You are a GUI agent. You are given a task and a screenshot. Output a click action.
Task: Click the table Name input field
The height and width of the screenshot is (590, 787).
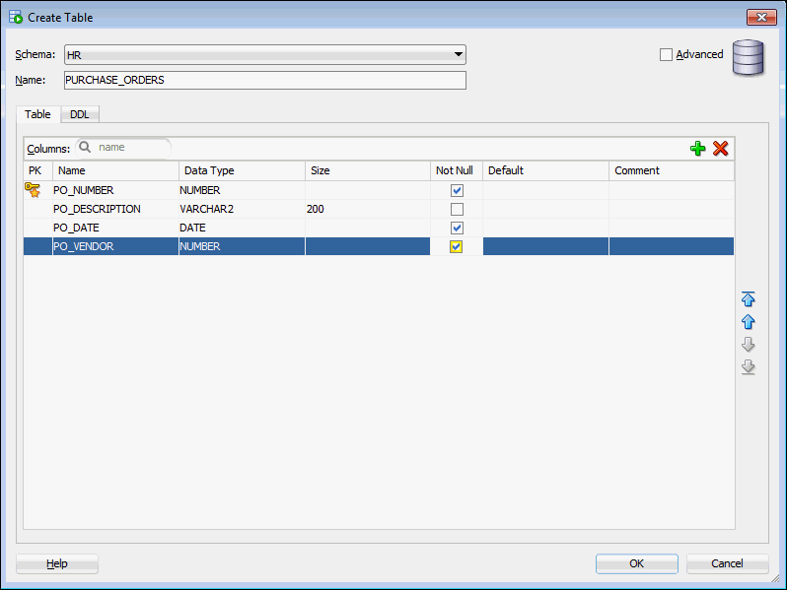pyautogui.click(x=264, y=81)
